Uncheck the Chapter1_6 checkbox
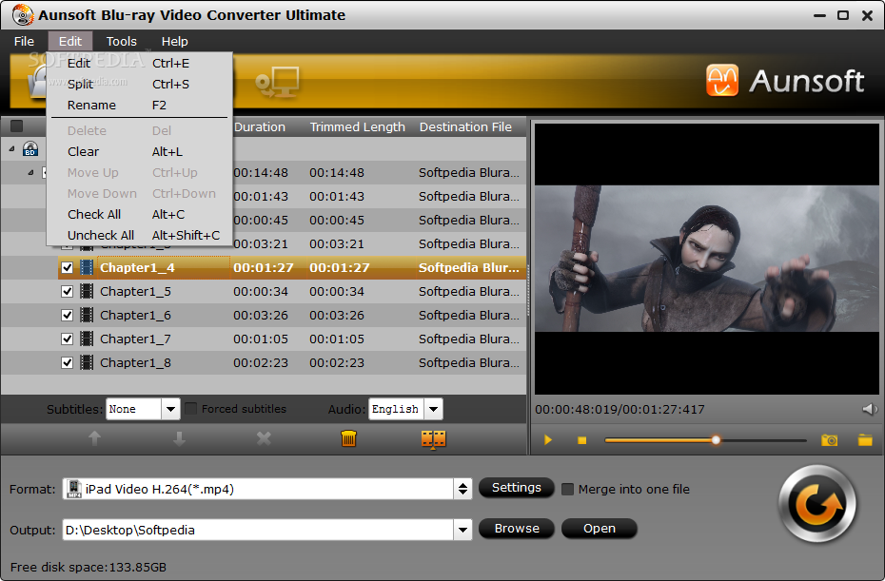Image resolution: width=885 pixels, height=581 pixels. click(68, 315)
